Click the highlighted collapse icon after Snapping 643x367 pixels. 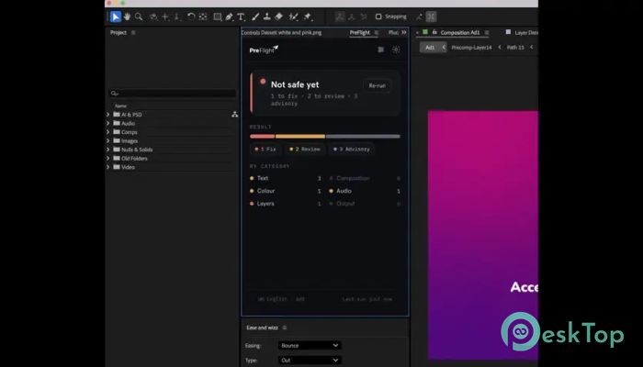click(431, 17)
